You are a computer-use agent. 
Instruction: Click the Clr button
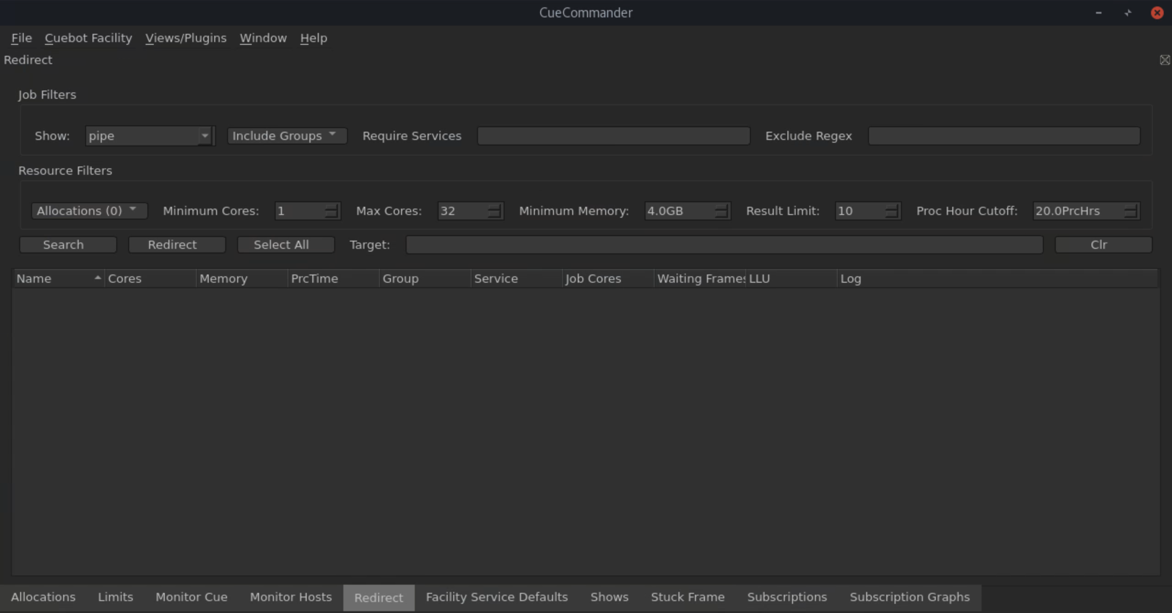click(1103, 245)
